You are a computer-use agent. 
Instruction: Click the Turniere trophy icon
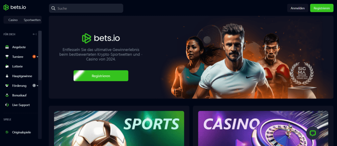(7, 57)
